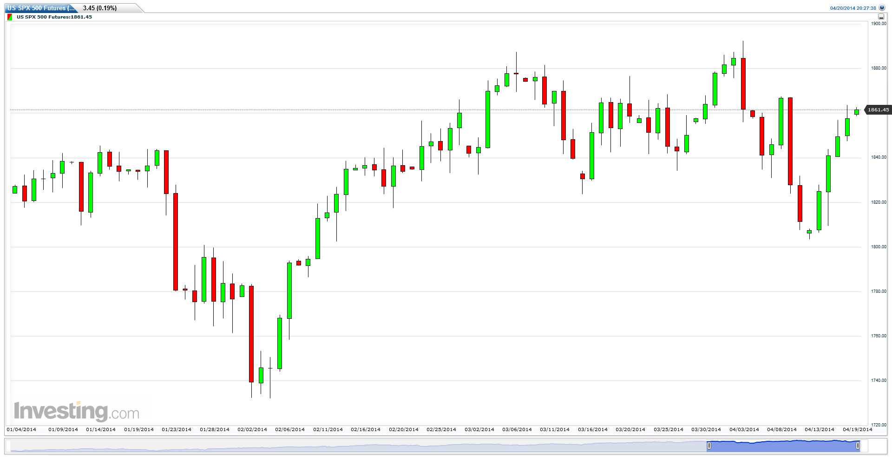Image resolution: width=892 pixels, height=458 pixels.
Task: Click the 1840.00 price axis label
Action: coord(879,157)
